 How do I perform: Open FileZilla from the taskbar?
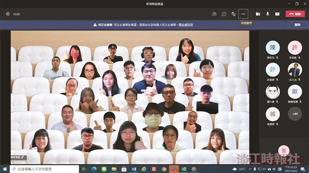pyautogui.click(x=154, y=169)
